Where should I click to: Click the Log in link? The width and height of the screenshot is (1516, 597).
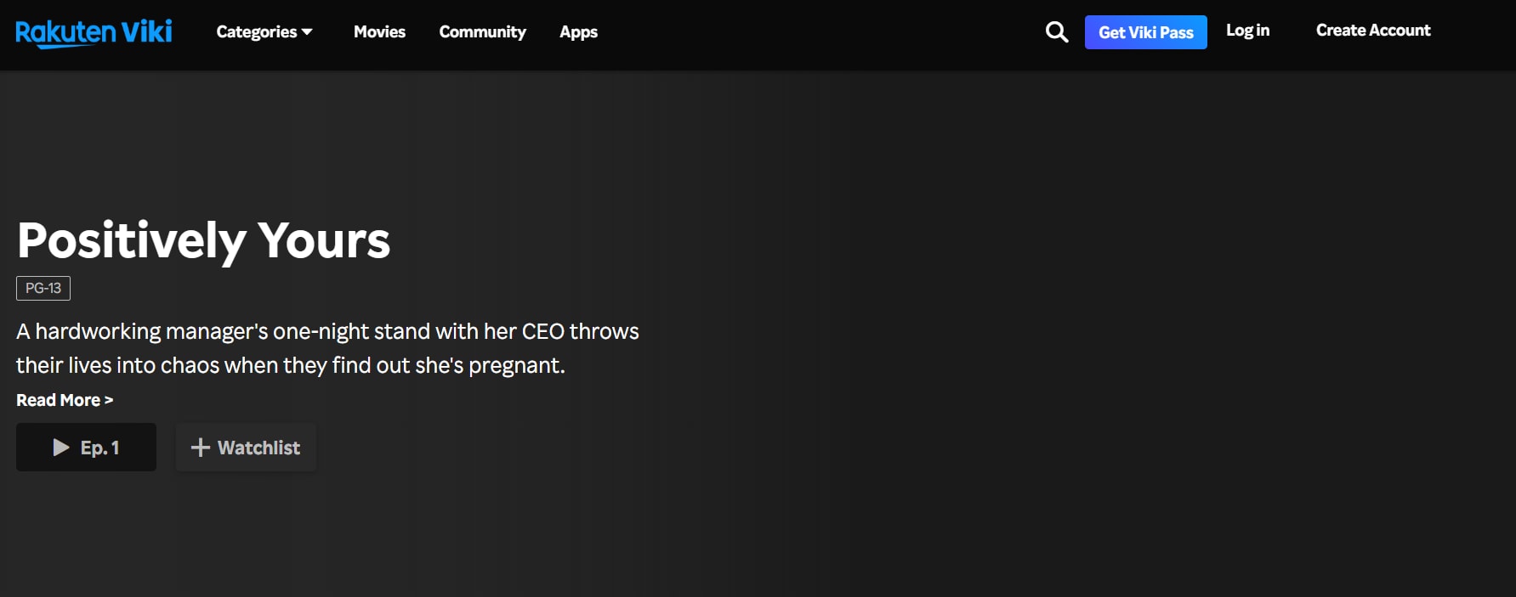tap(1247, 31)
